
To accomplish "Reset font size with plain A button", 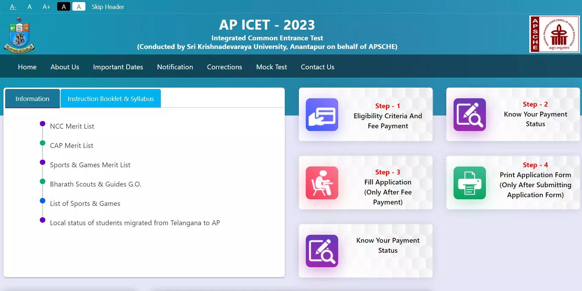I will [30, 7].
